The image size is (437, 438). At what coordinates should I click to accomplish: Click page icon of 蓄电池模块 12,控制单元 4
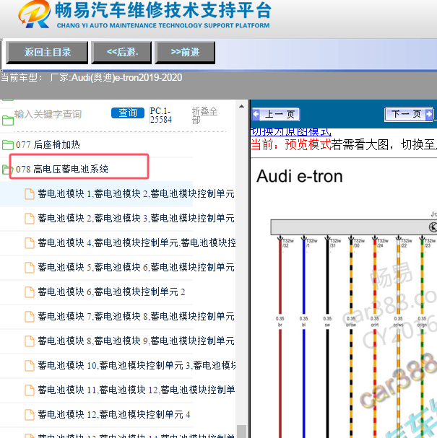pos(30,415)
